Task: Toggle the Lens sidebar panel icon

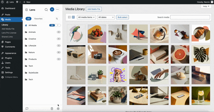Action: click(26, 10)
